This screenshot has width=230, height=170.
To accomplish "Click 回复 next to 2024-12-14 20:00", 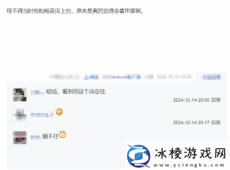I will (216, 100).
